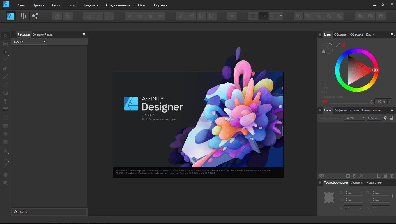
Task: Click the hue color wheel ring
Action: [357, 51]
